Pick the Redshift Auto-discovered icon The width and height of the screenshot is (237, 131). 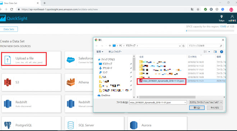(8, 104)
